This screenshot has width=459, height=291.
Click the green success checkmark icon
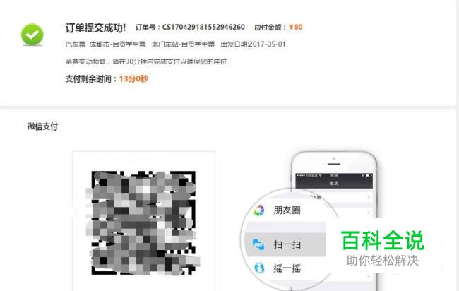(x=32, y=35)
